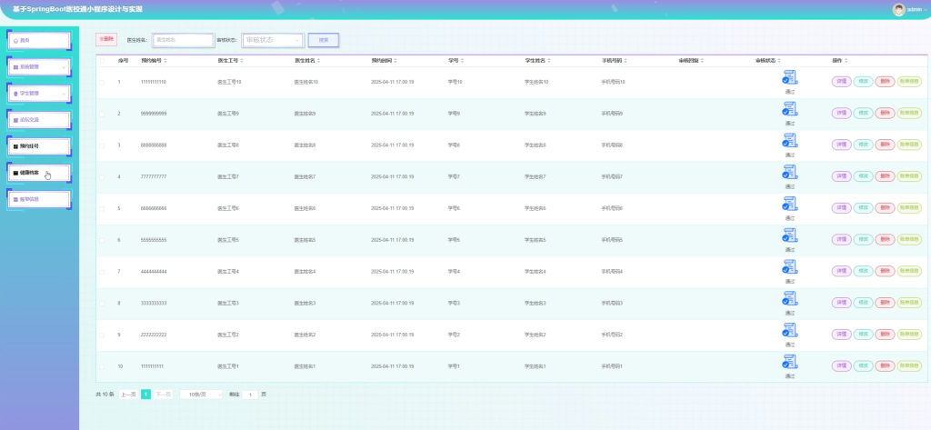The height and width of the screenshot is (430, 931).
Task: Click 删除 for the 医生姓名7 row
Action: (885, 176)
